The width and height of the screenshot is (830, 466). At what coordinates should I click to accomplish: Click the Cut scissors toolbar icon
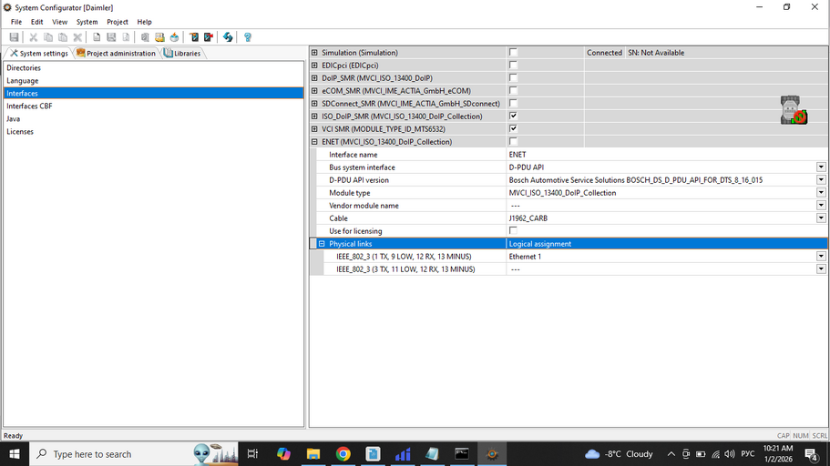pyautogui.click(x=34, y=37)
